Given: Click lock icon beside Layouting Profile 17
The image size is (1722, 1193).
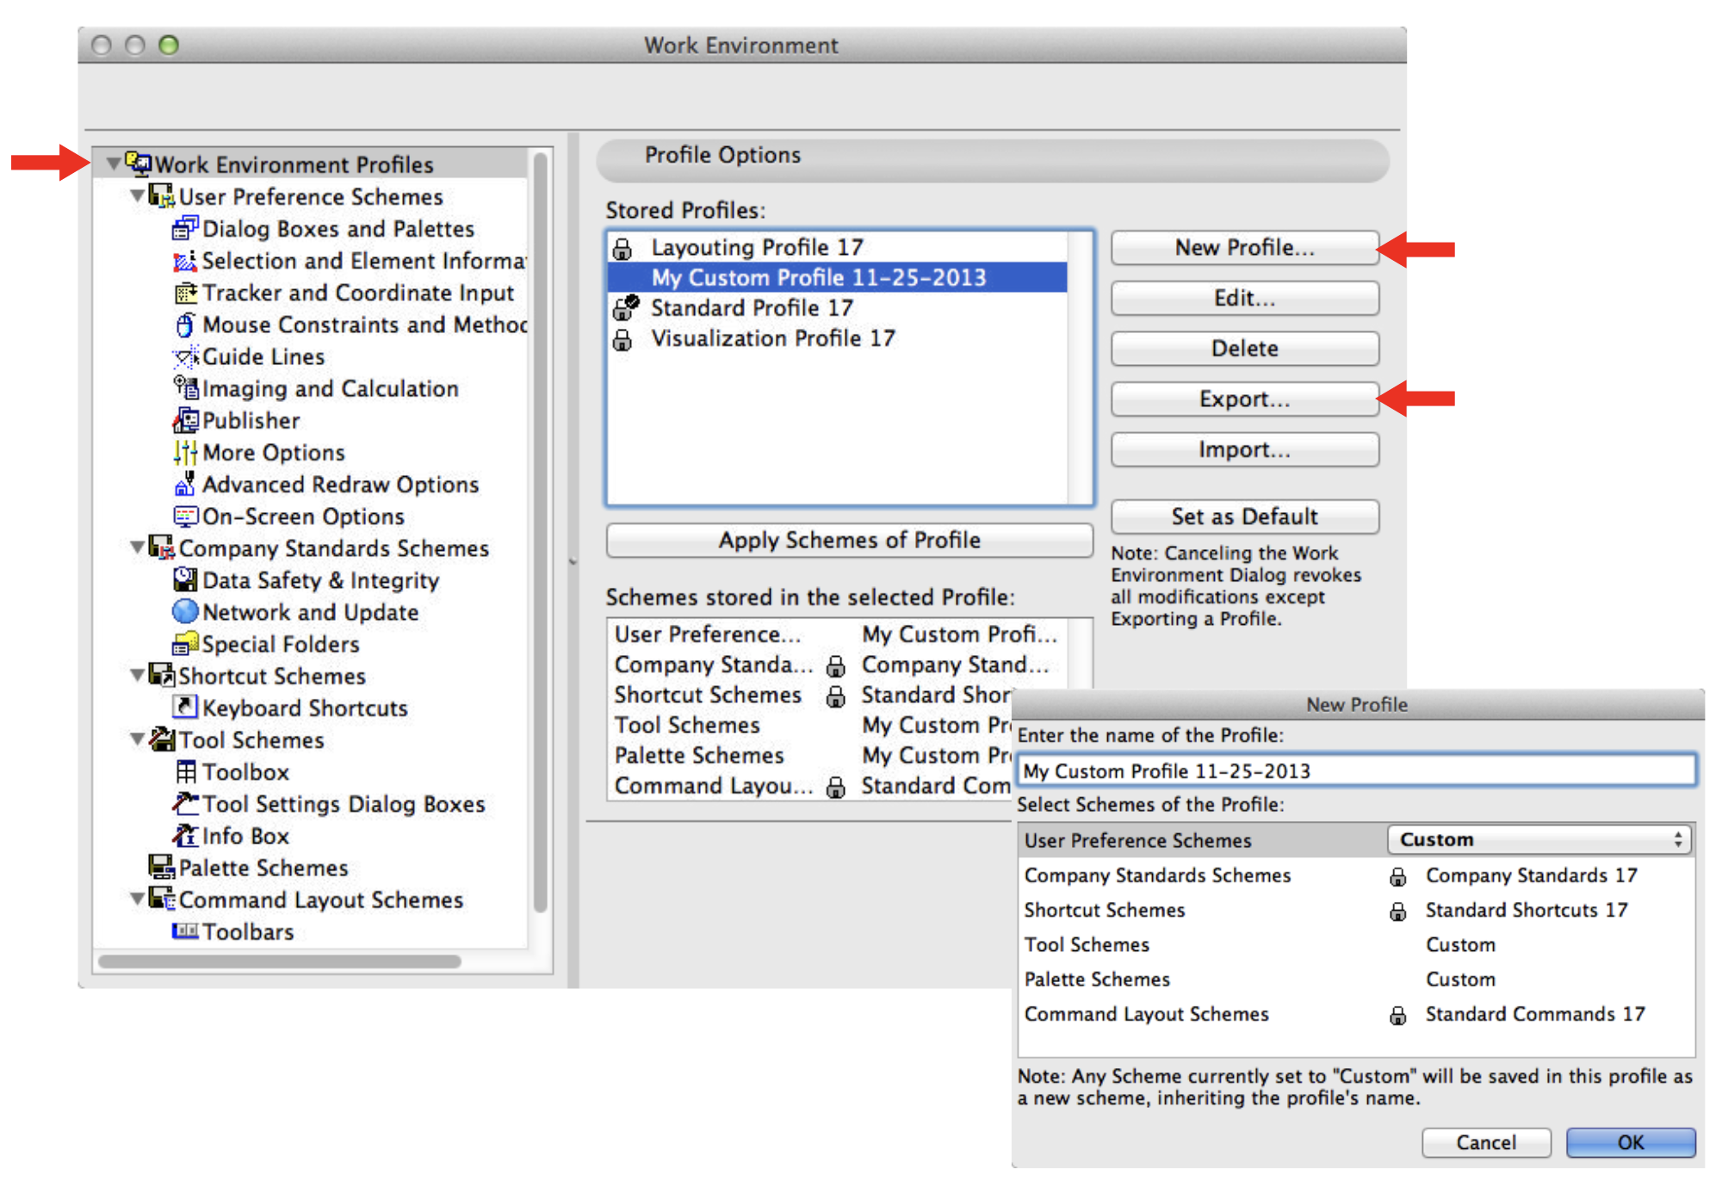Looking at the screenshot, I should click(x=623, y=249).
